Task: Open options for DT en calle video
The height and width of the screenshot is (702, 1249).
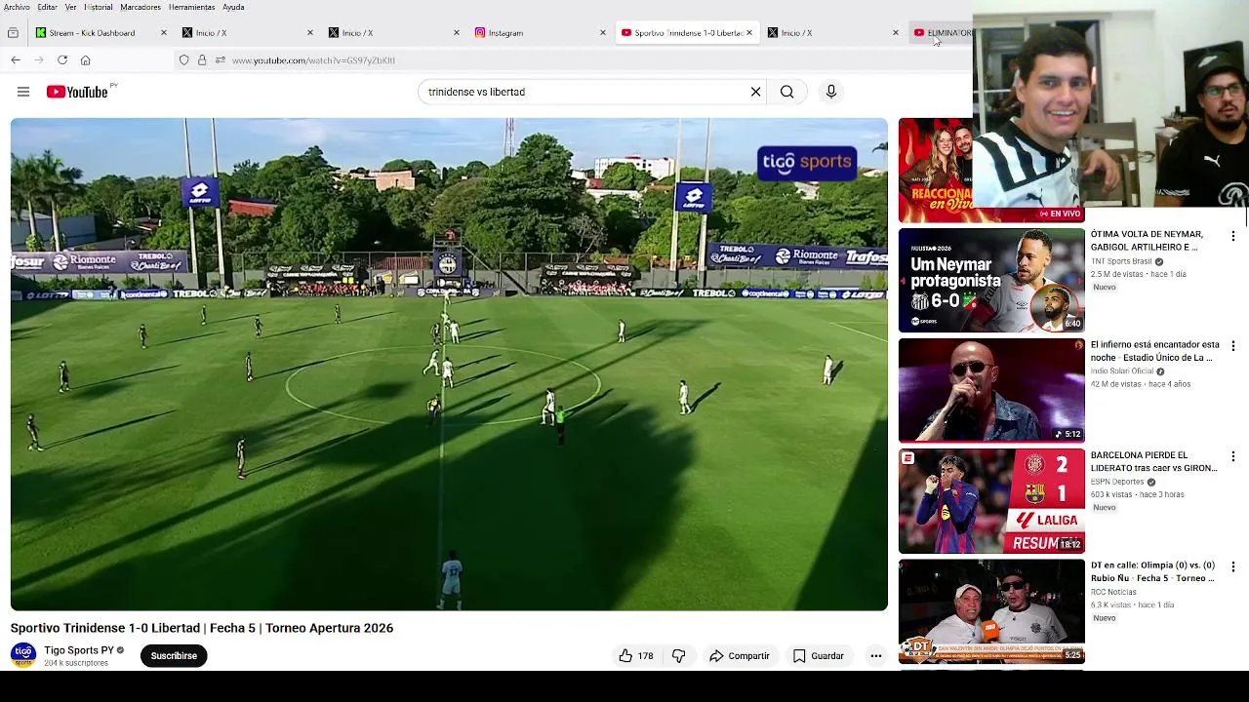Action: 1232,566
